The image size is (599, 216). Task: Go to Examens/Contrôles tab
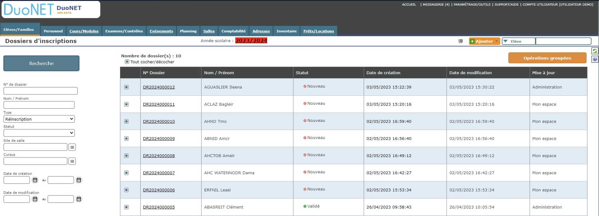[124, 31]
